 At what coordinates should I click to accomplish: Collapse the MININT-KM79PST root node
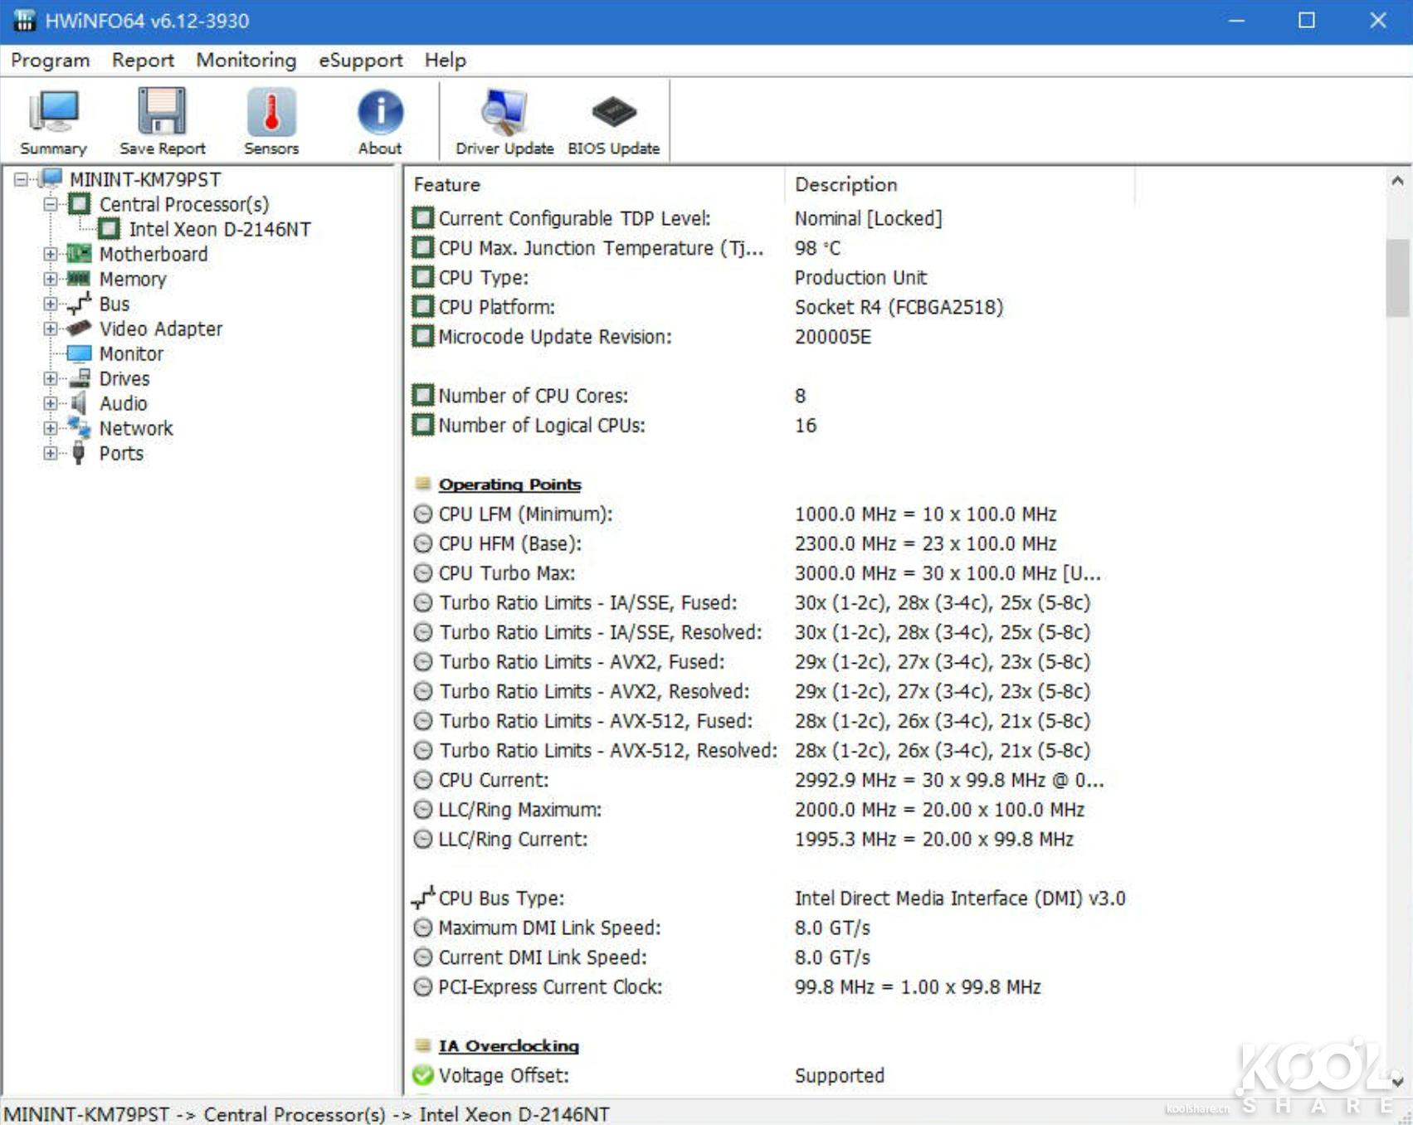coord(22,179)
